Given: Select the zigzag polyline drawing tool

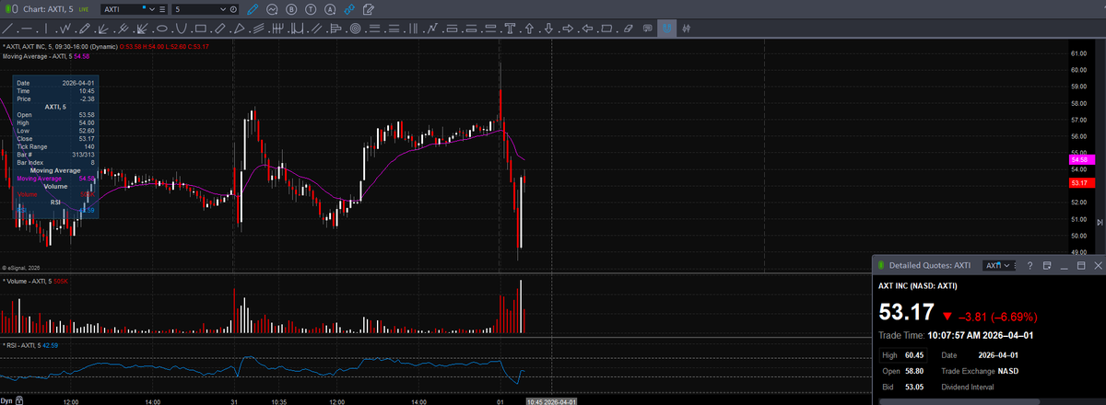Looking at the screenshot, I should pyautogui.click(x=65, y=29).
